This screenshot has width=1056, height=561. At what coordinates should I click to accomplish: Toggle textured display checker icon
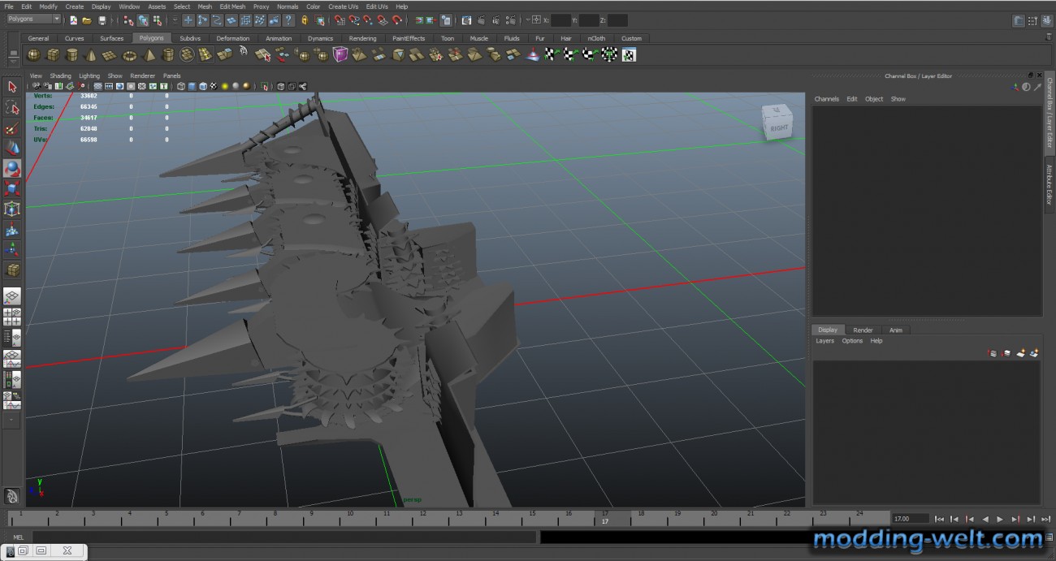[x=214, y=86]
